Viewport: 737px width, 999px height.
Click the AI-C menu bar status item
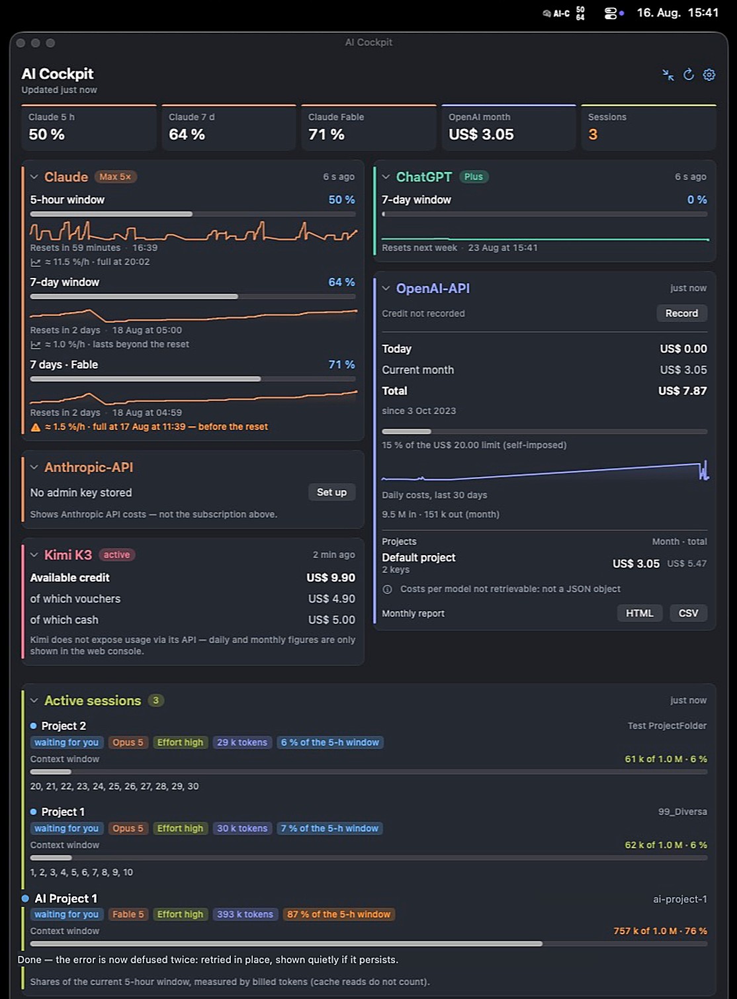(556, 13)
